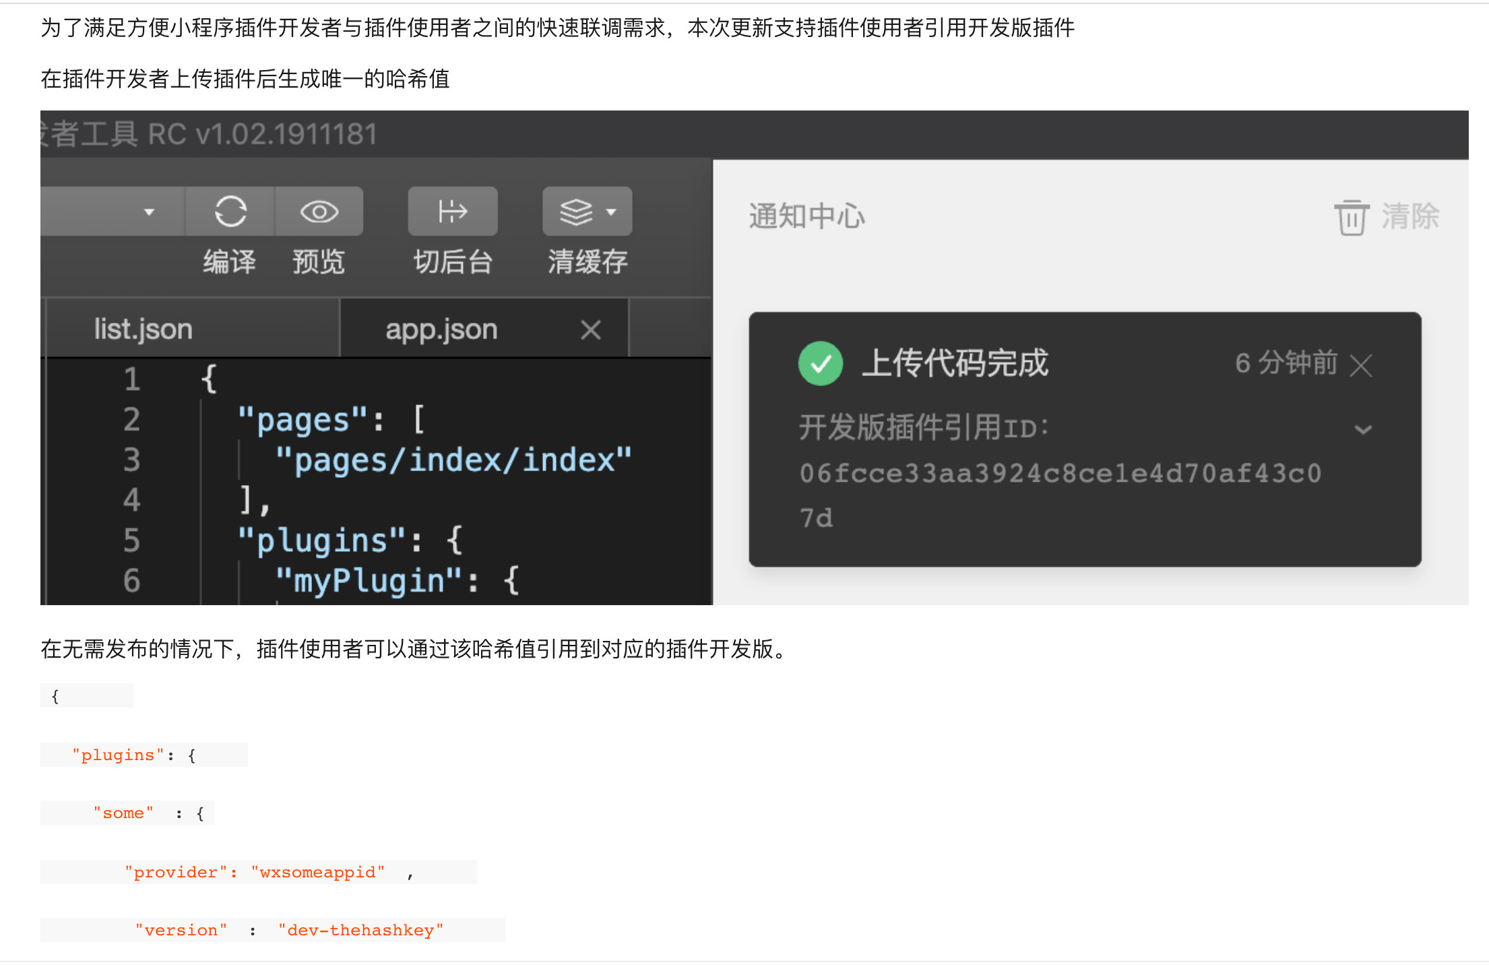
Task: Click the preview eye icon
Action: coord(319,212)
